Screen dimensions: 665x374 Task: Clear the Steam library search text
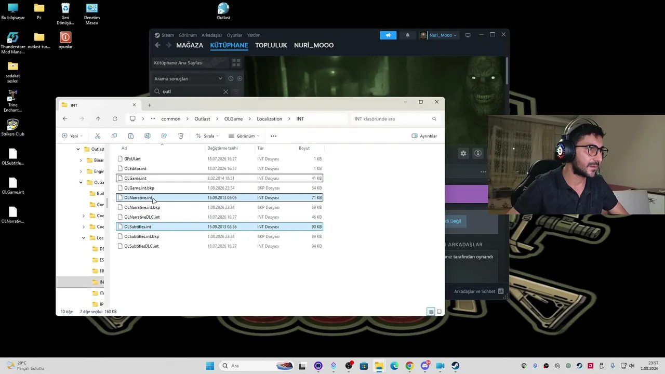tap(225, 91)
